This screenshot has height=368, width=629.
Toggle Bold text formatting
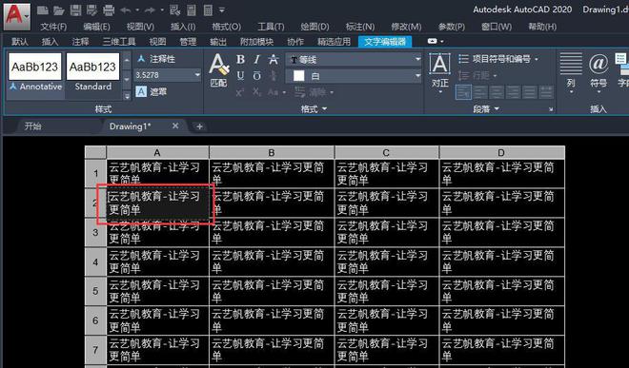click(x=240, y=59)
